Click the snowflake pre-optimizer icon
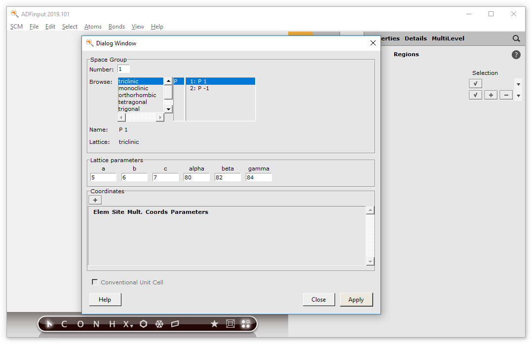 pos(159,324)
